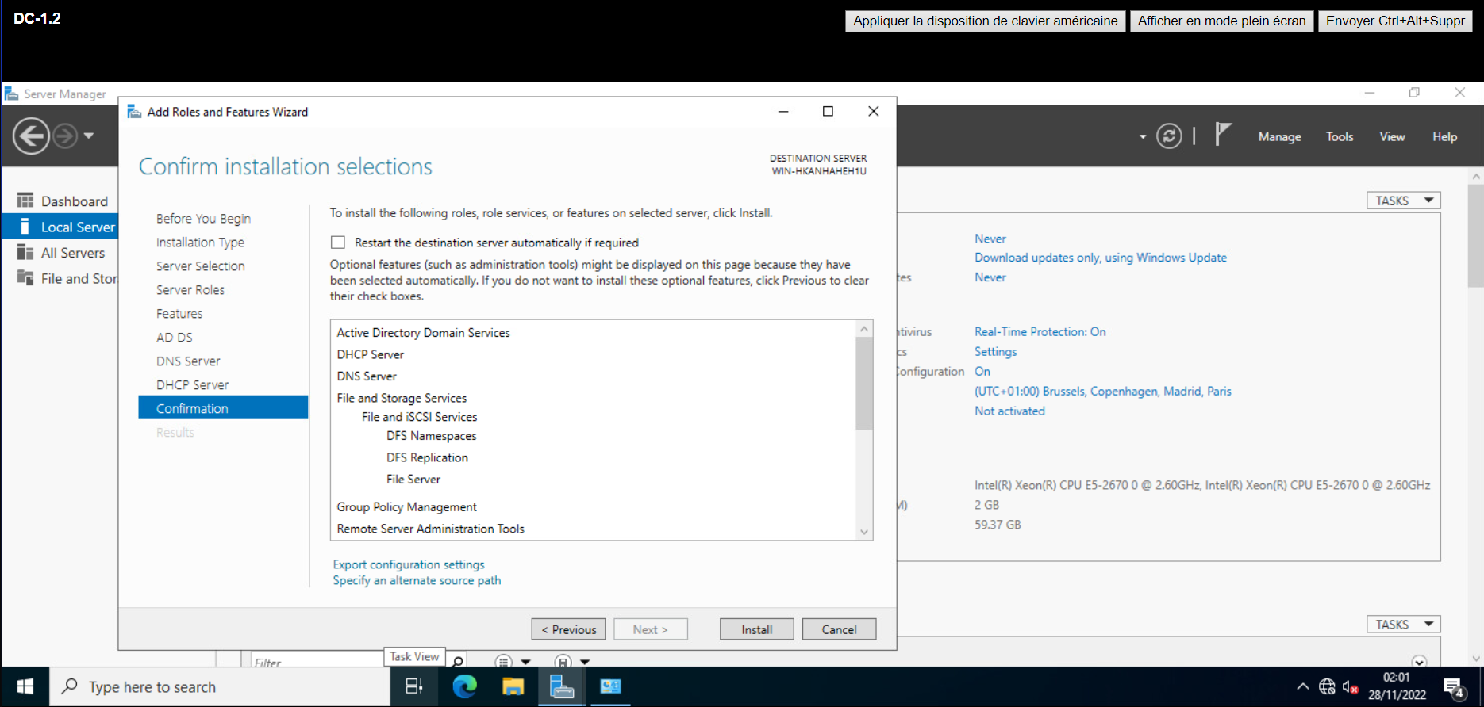Click the taskbar icon right of Server Manager
Image resolution: width=1484 pixels, height=707 pixels.
click(x=610, y=686)
